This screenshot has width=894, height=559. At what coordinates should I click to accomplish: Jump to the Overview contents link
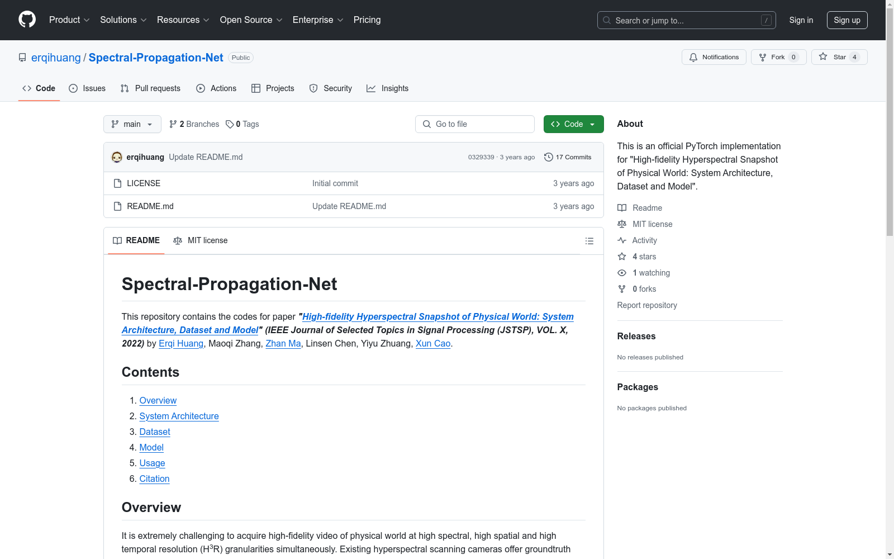tap(158, 400)
